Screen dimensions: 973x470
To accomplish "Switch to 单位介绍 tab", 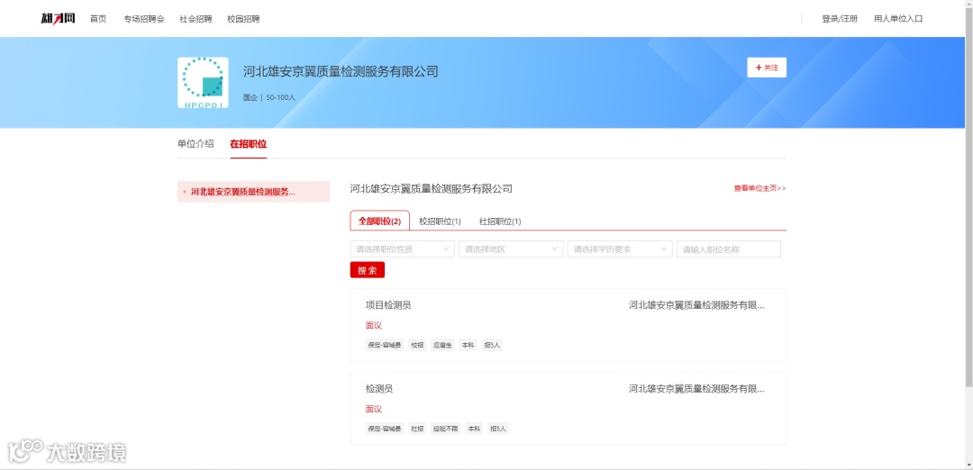I will click(x=196, y=143).
